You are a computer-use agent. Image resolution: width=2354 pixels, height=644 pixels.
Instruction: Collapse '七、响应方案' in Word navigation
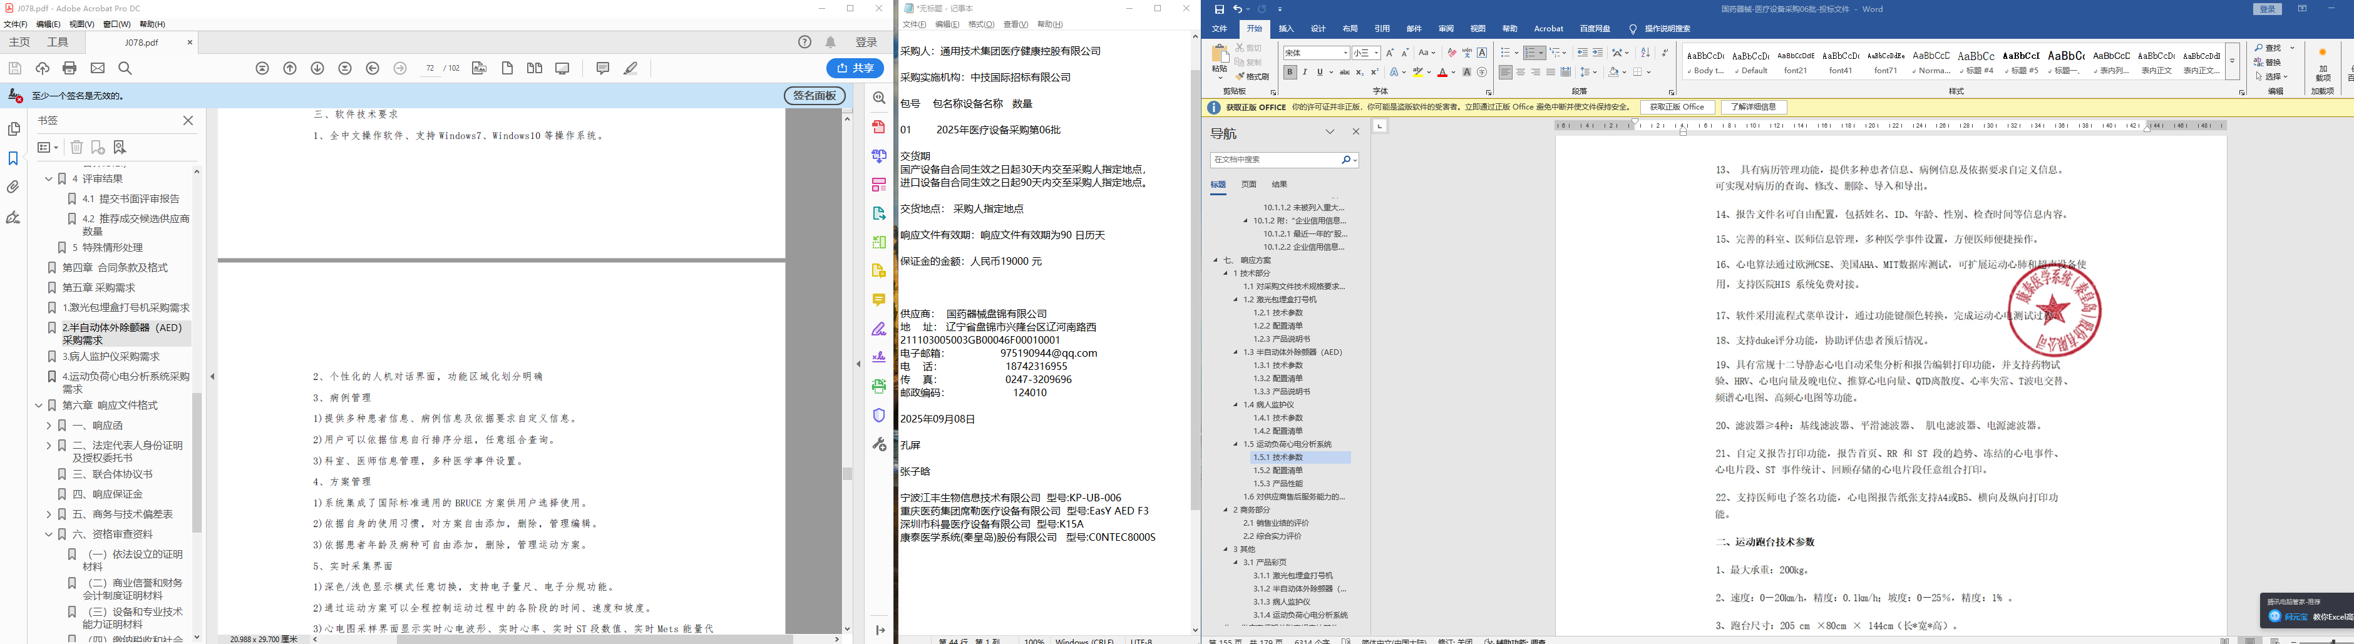click(1215, 260)
